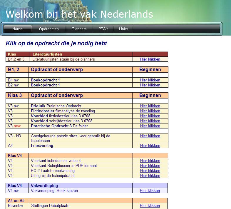Open link for Stellingen Debatplaats

pos(150,205)
